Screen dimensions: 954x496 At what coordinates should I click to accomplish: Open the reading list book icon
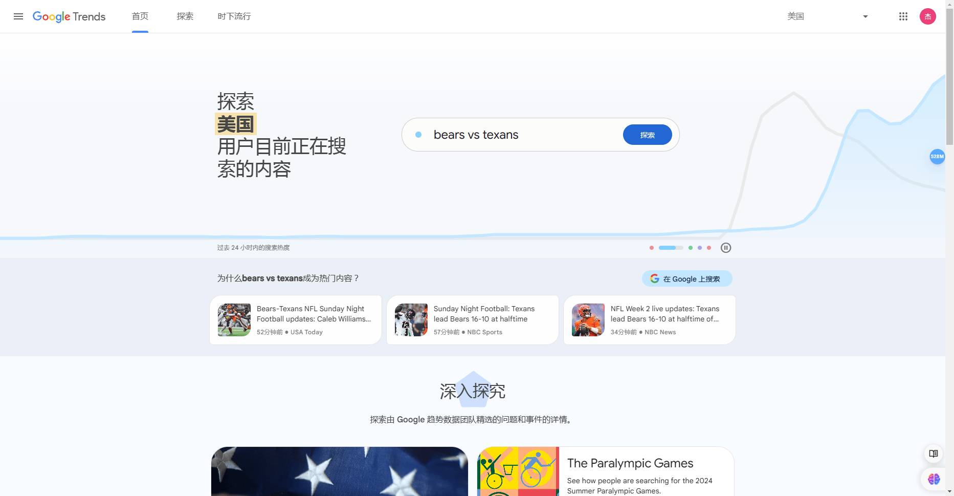(933, 454)
